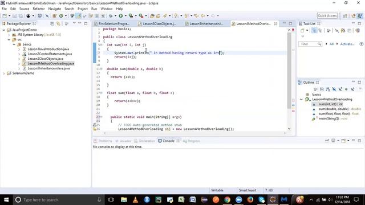The width and height of the screenshot is (365, 205).
Task: Click the Last Edit Location arrow icon
Action: coord(196,15)
